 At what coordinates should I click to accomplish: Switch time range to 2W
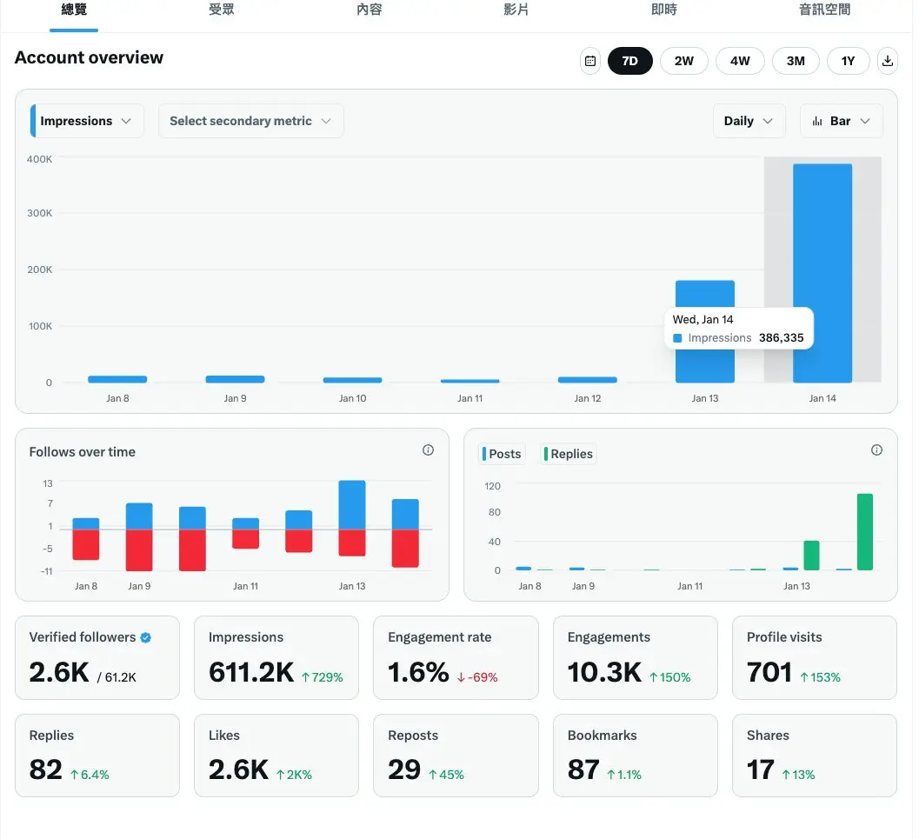(x=684, y=61)
